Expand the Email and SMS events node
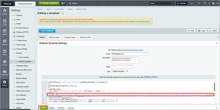 click(14, 70)
